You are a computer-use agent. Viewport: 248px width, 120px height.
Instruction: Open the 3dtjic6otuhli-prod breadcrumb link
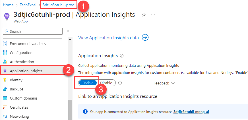point(59,5)
